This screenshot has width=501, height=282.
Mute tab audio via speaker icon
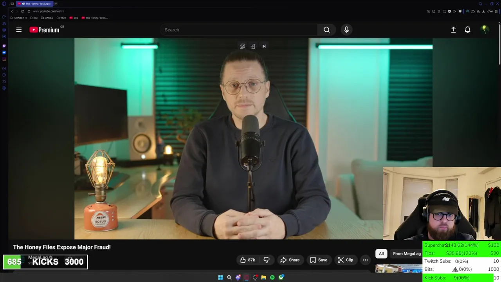pyautogui.click(x=467, y=11)
